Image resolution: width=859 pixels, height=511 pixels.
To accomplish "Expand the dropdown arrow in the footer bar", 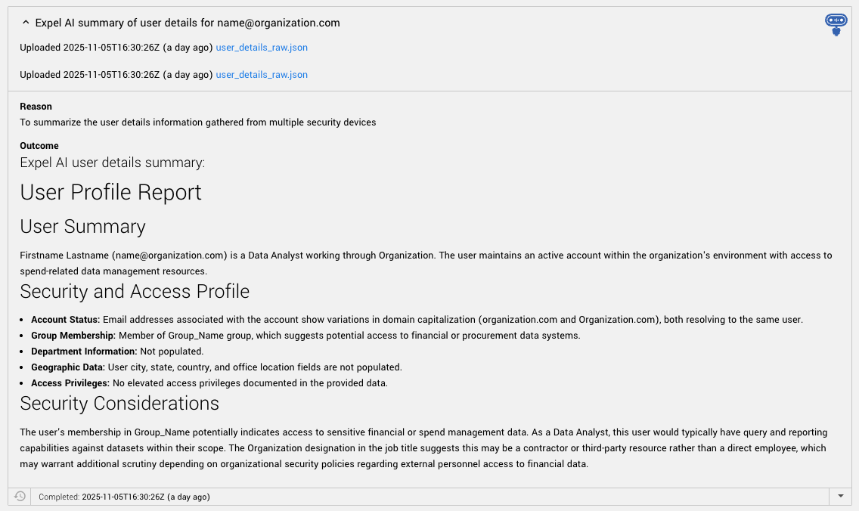I will click(839, 497).
